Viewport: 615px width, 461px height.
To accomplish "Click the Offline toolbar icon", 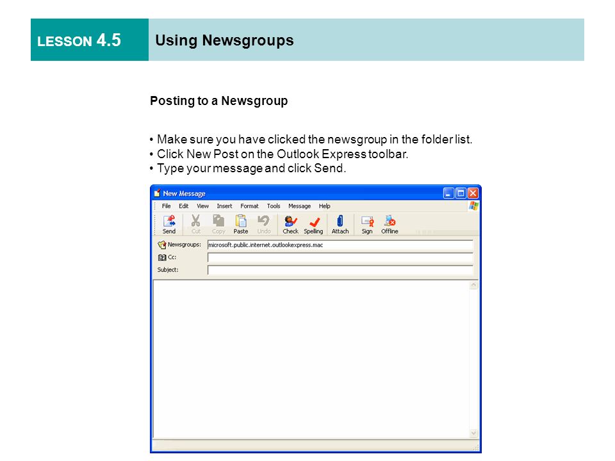I will pos(389,224).
